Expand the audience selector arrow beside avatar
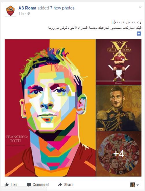This screenshot has height=191, width=145. point(138,185)
